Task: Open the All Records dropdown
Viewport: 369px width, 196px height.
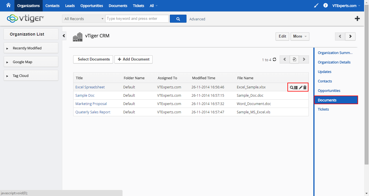Action: click(x=84, y=19)
